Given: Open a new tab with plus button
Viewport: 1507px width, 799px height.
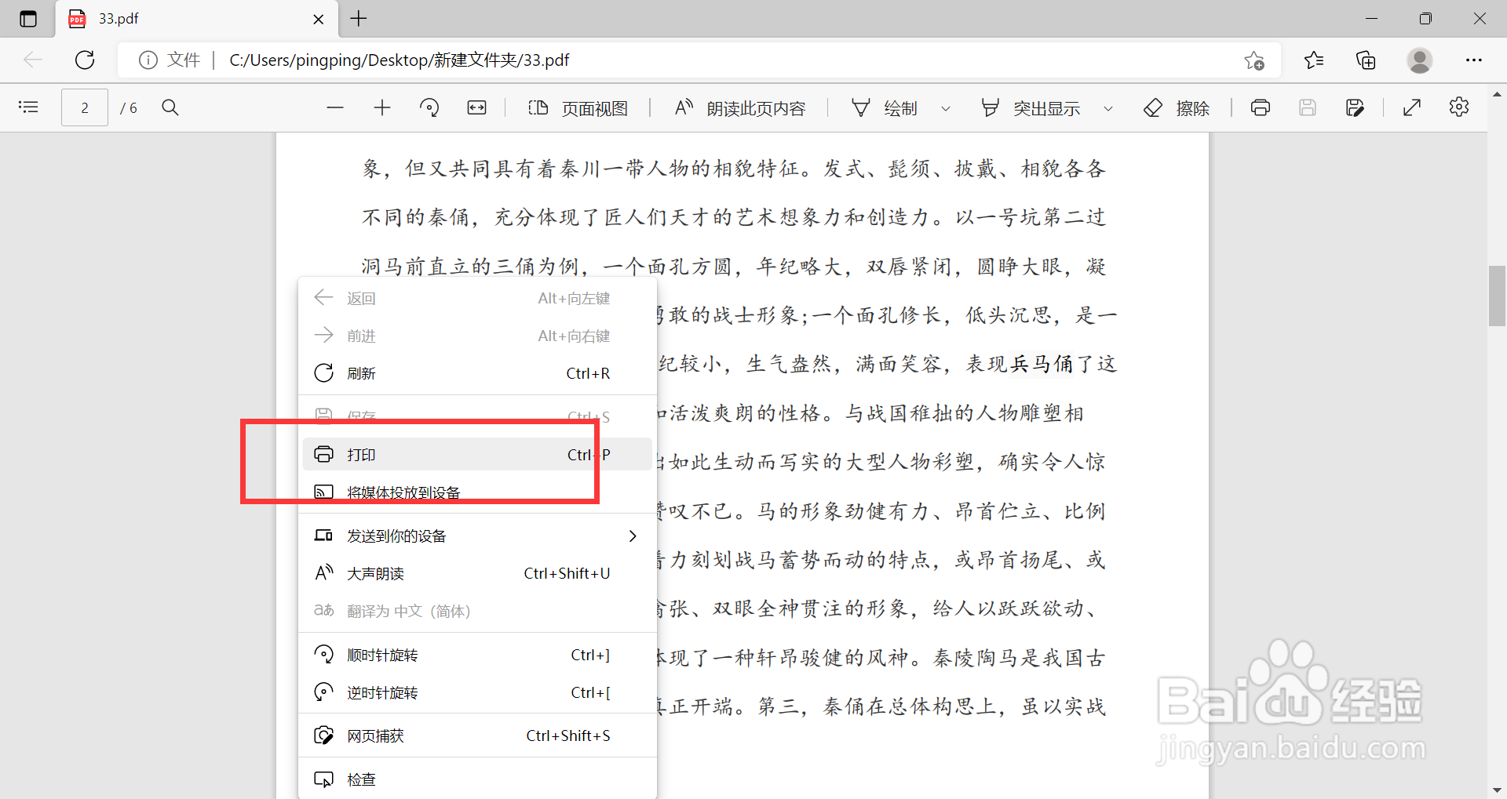Looking at the screenshot, I should click(x=359, y=19).
